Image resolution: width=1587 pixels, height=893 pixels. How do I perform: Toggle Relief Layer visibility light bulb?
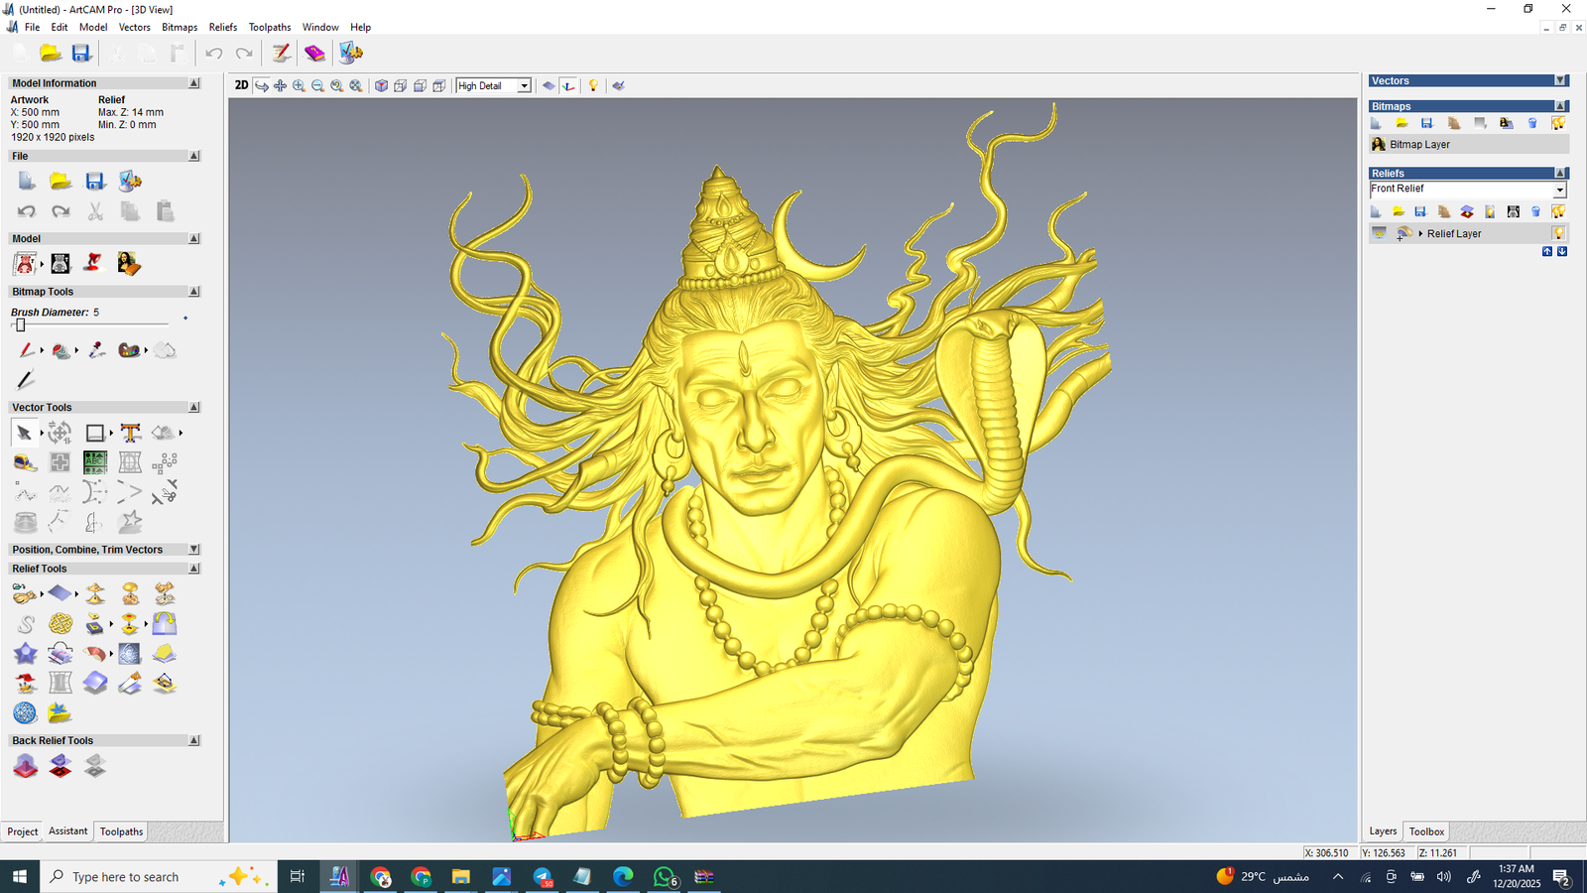pos(1558,233)
